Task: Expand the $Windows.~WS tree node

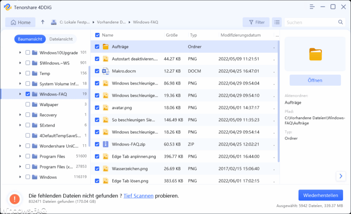Action: click(20, 63)
